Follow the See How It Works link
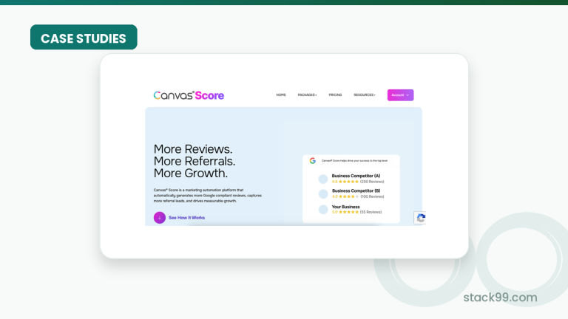568x319 pixels. pyautogui.click(x=186, y=218)
